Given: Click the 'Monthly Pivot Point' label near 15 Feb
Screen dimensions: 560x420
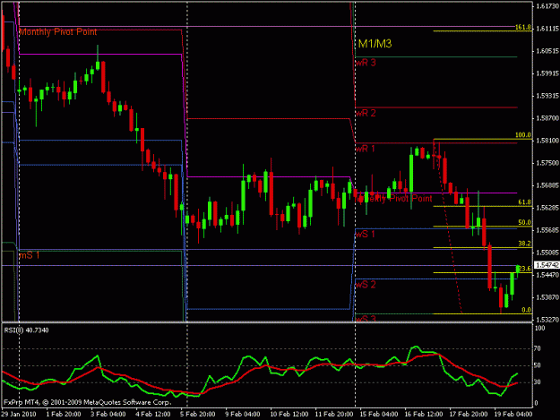Looking at the screenshot, I should [393, 199].
